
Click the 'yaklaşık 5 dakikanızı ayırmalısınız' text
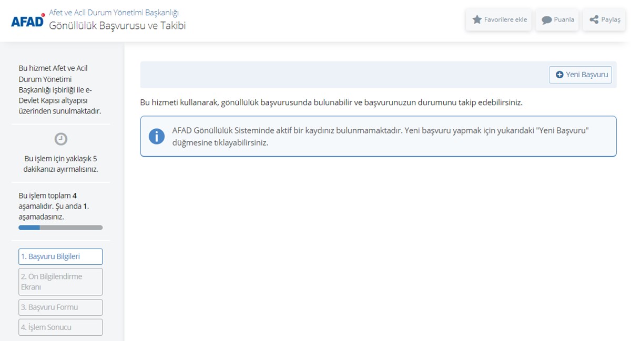(x=61, y=164)
